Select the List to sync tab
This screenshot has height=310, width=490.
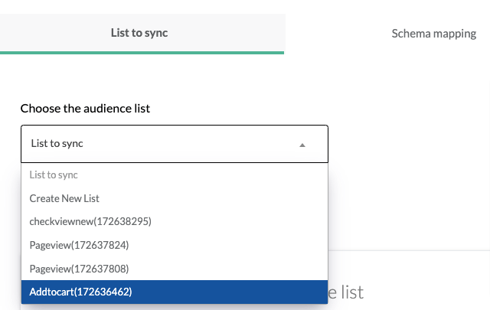pyautogui.click(x=142, y=34)
